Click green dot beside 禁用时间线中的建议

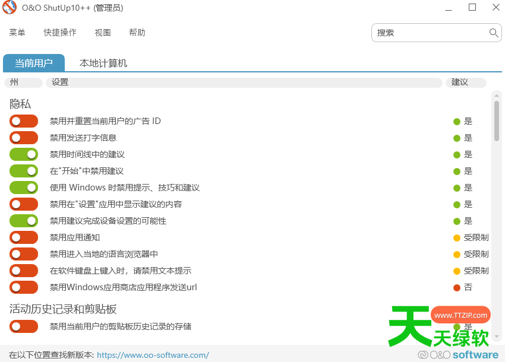tap(456, 155)
